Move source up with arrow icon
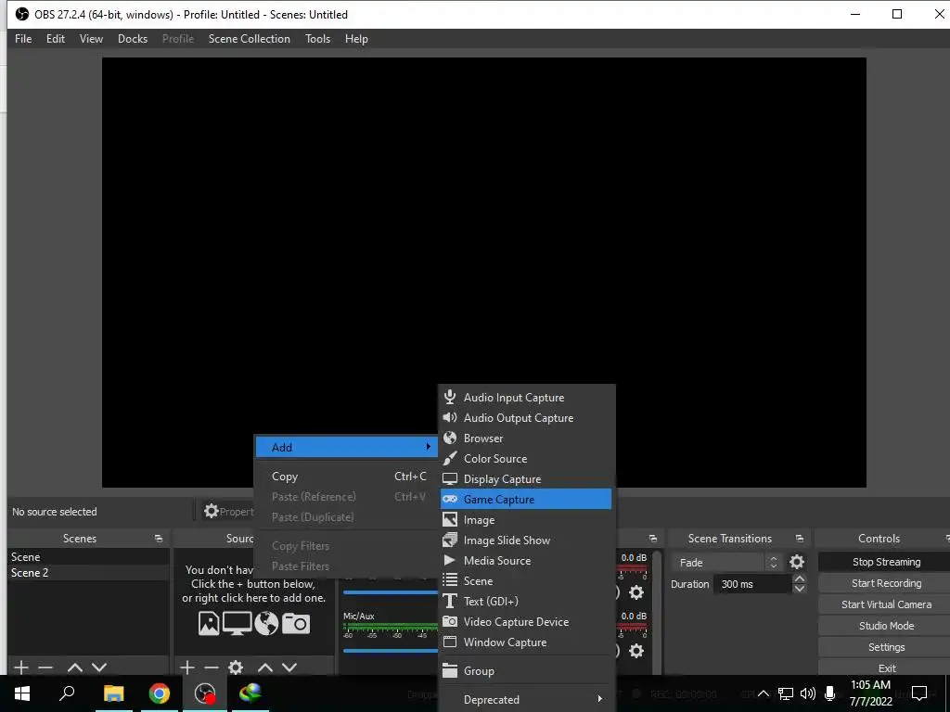This screenshot has width=950, height=712. [264, 667]
